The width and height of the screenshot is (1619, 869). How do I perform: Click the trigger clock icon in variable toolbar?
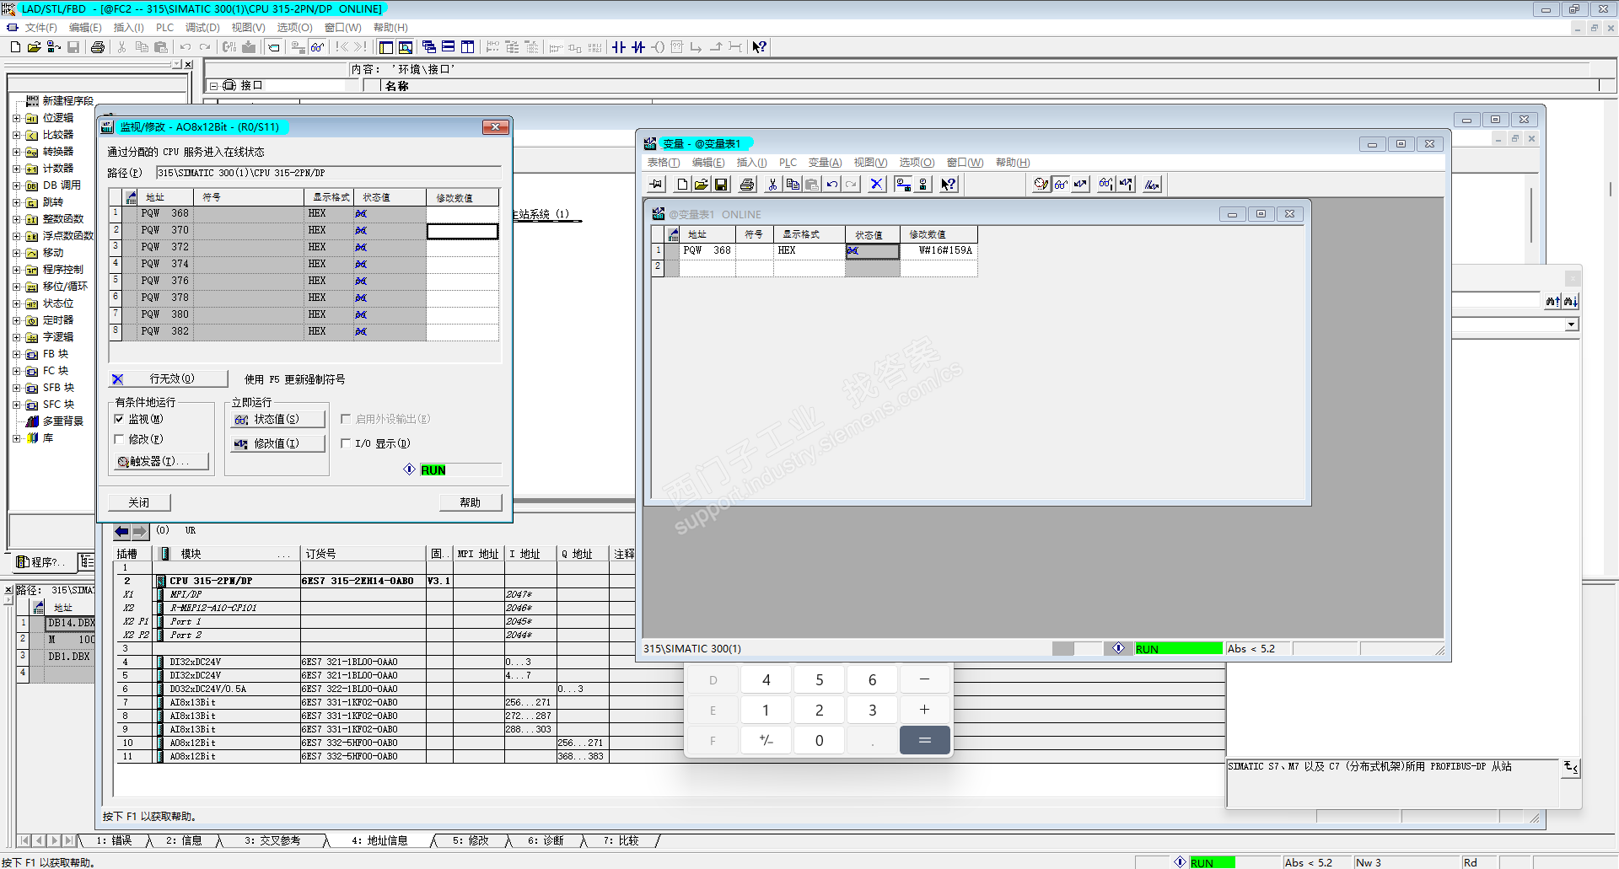point(1041,185)
